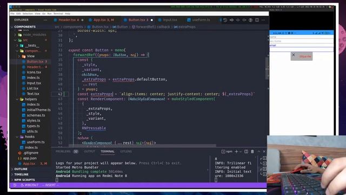
Task: Toggle the split editor layout icon
Action: point(257,20)
